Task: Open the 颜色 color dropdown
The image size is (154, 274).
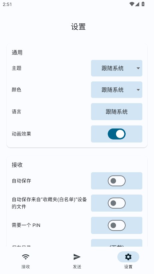Action: [x=117, y=90]
